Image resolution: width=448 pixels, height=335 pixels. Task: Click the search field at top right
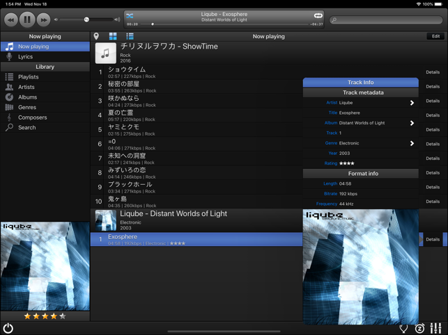[x=386, y=19]
